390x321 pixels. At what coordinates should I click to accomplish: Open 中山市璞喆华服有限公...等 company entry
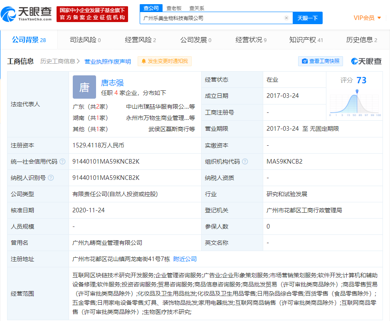point(160,107)
